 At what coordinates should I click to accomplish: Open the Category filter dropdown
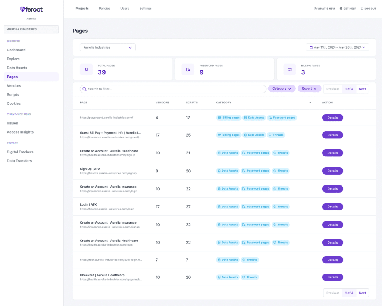coord(282,88)
